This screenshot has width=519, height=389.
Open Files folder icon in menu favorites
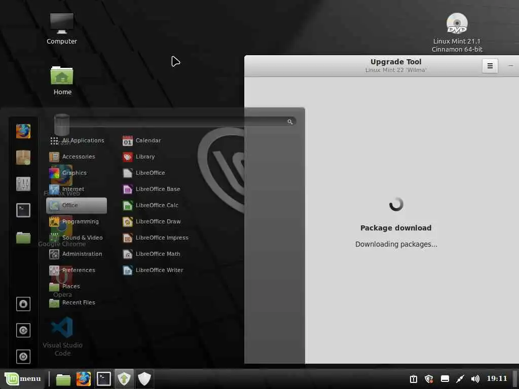pyautogui.click(x=23, y=237)
